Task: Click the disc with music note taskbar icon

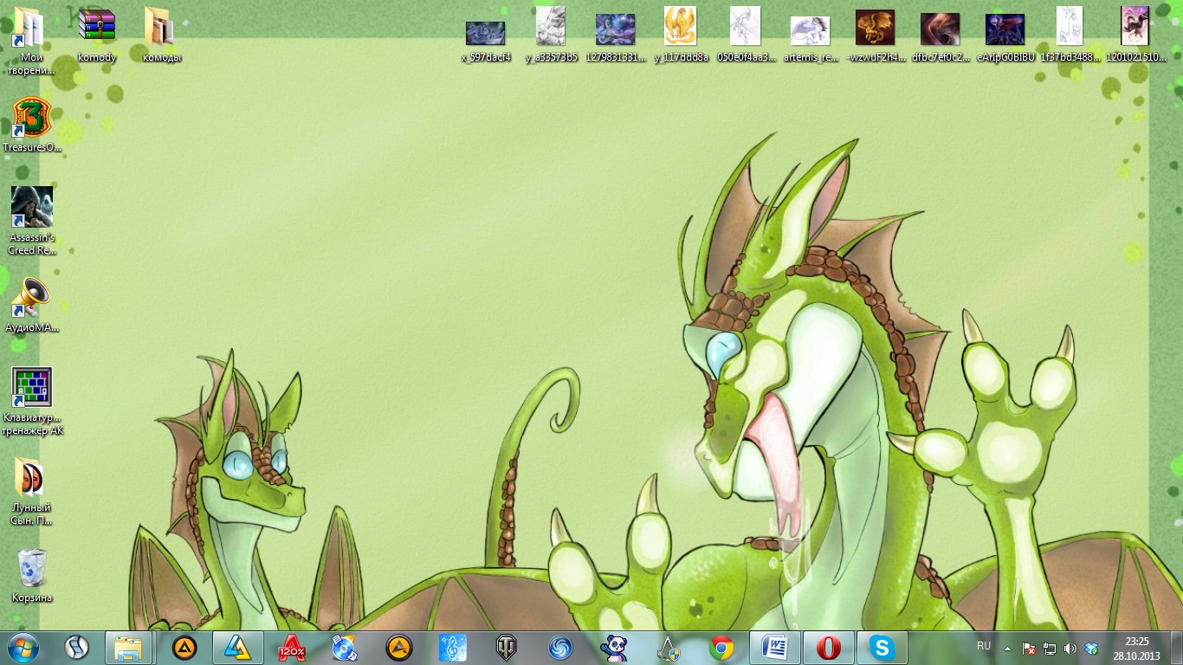Action: coord(345,648)
